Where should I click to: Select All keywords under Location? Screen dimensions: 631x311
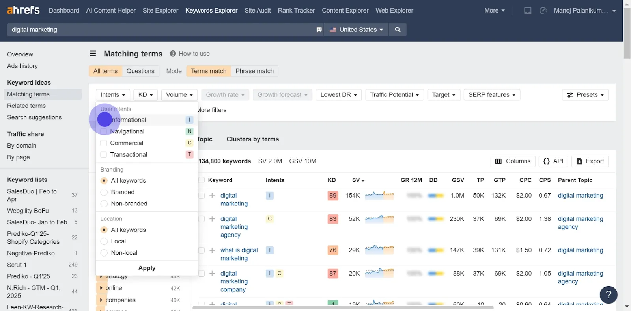coord(104,230)
